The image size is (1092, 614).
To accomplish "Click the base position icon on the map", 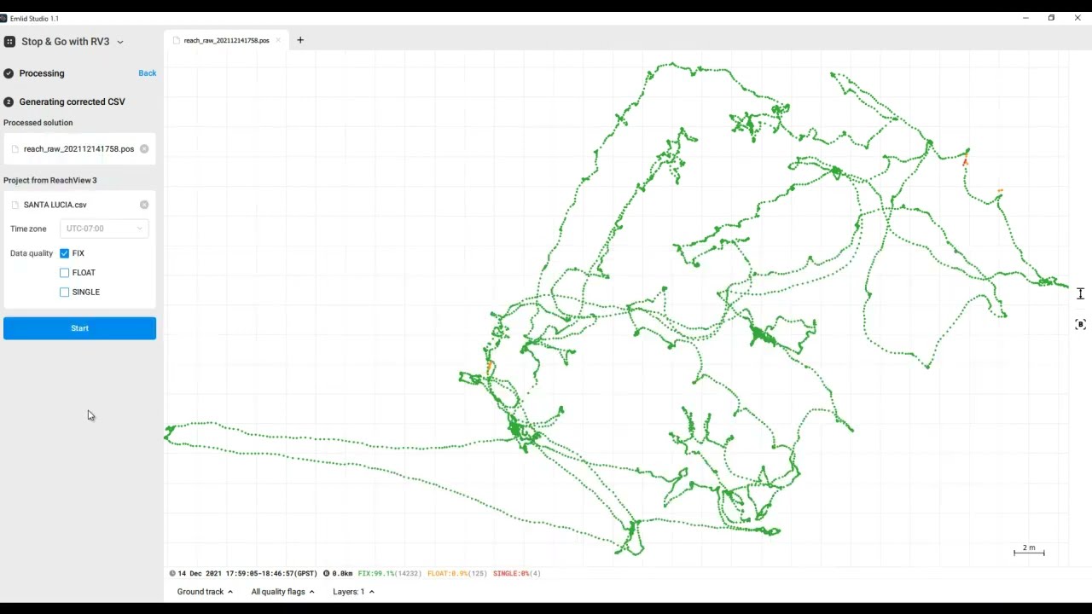I will pos(1080,324).
